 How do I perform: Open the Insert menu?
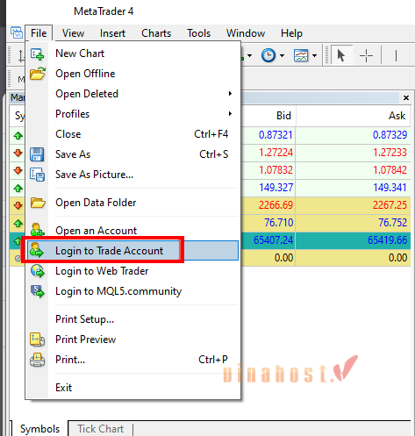coord(112,33)
